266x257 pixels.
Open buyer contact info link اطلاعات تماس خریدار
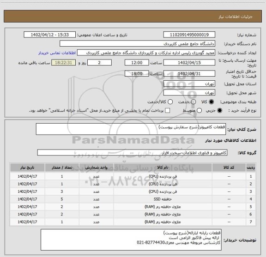point(57,53)
